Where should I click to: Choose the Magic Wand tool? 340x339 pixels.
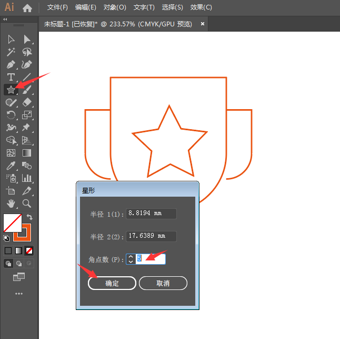[11, 52]
